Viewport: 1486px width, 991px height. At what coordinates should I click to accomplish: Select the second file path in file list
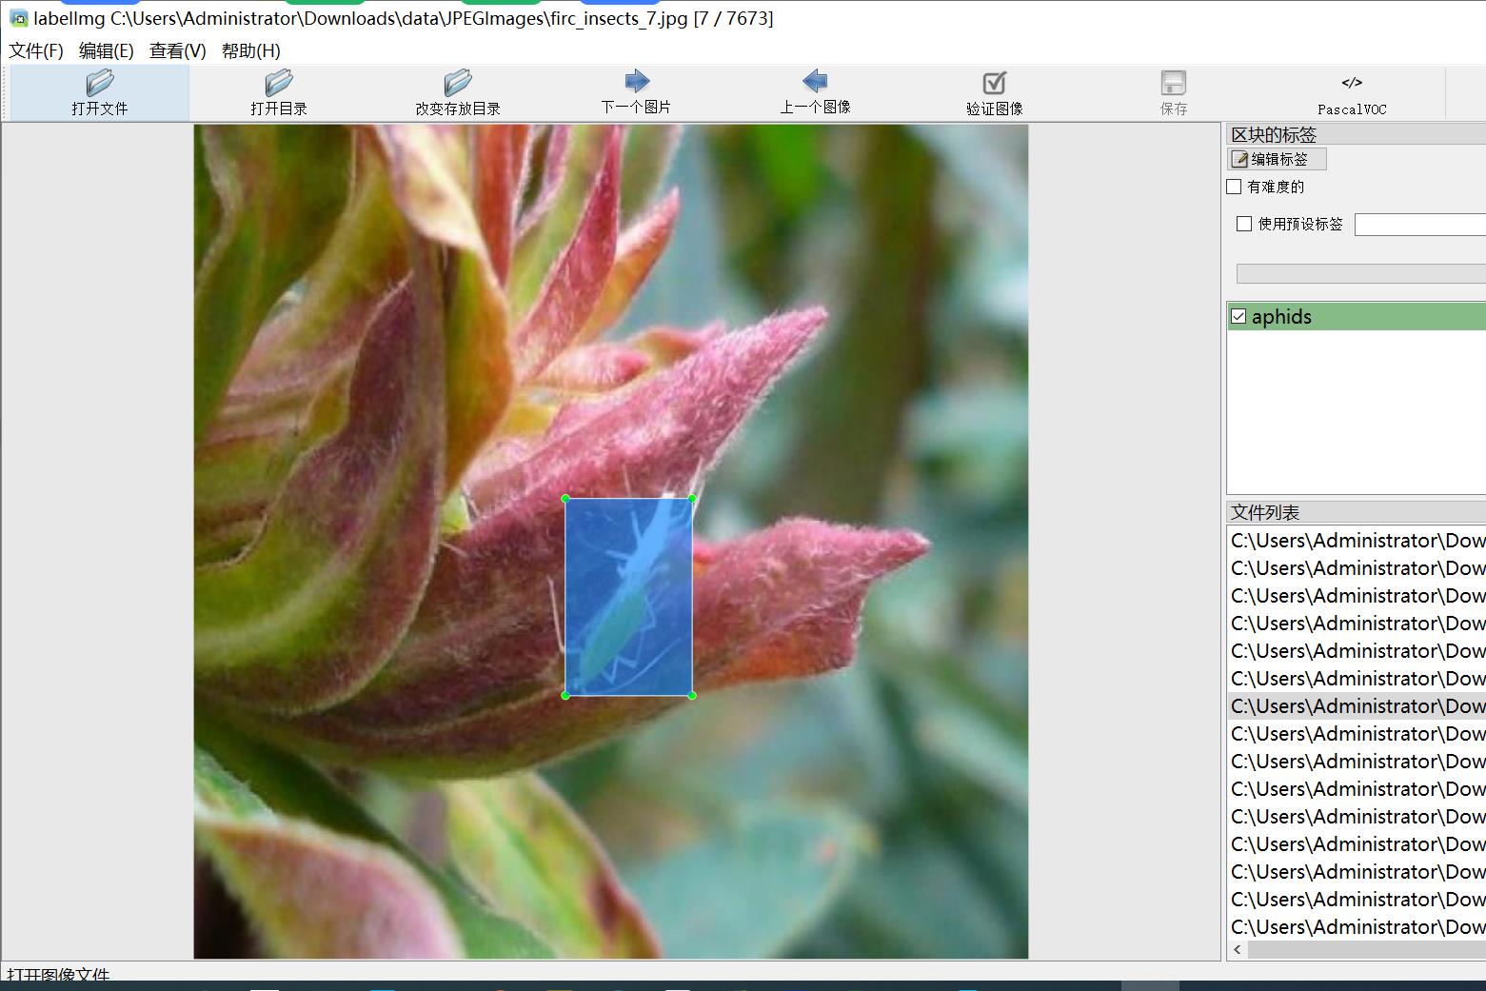[1357, 568]
